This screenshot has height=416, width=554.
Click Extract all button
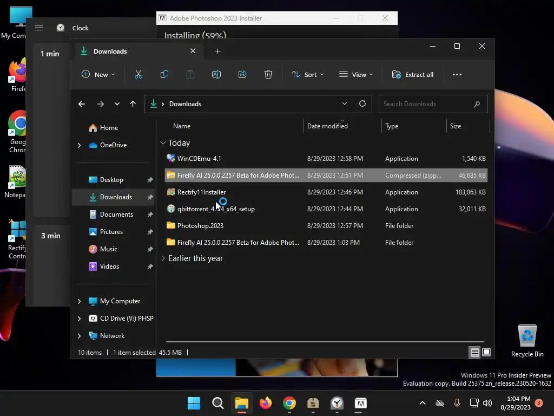pyautogui.click(x=413, y=75)
